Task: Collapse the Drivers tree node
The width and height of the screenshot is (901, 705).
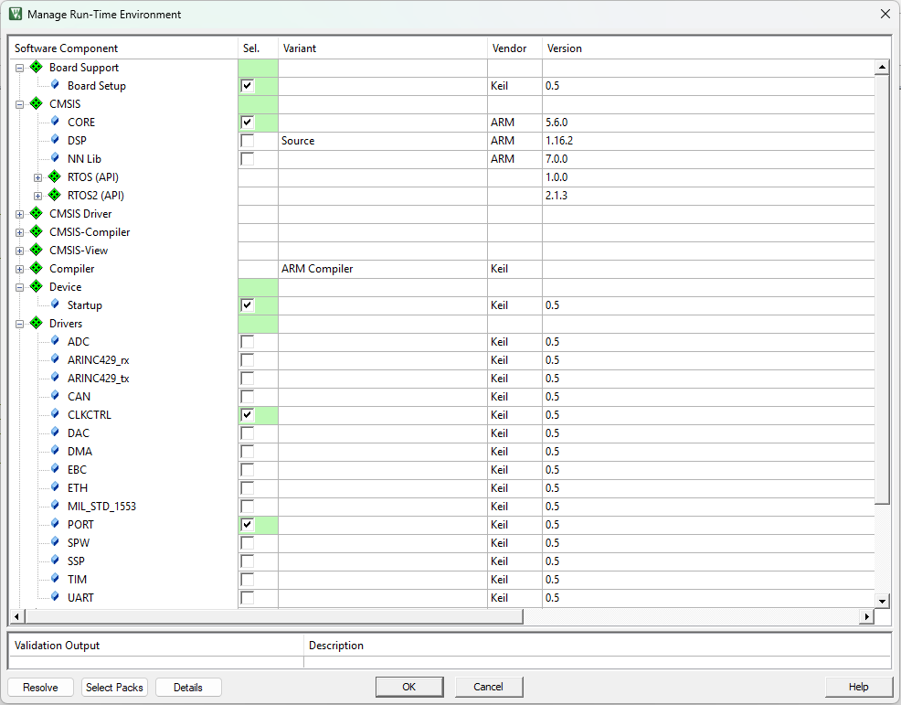Action: point(19,324)
